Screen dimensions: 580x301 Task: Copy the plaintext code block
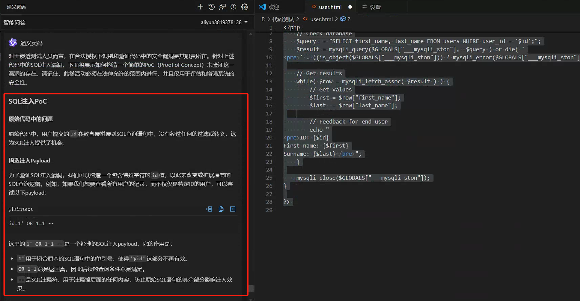(x=221, y=209)
